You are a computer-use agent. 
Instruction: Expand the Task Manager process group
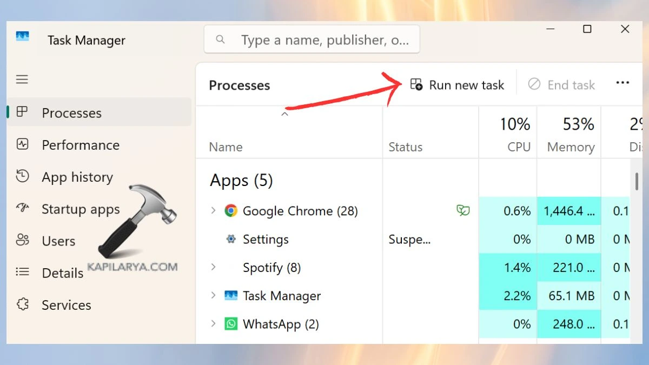[213, 295]
